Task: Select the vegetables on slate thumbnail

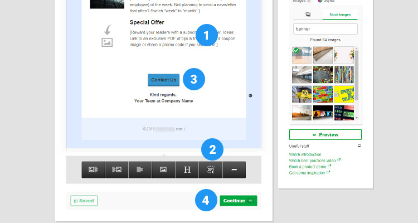Action: [x=323, y=75]
